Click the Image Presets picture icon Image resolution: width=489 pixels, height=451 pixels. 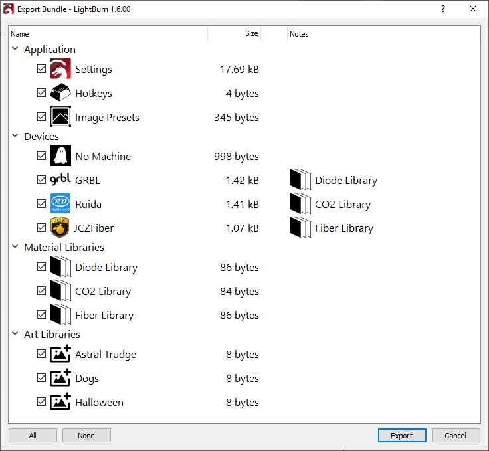[x=60, y=116]
